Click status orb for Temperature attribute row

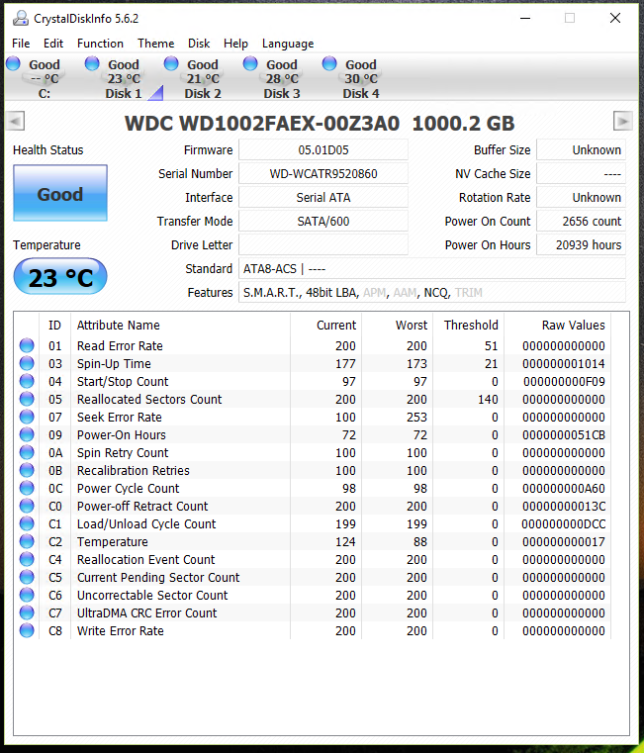tap(27, 542)
